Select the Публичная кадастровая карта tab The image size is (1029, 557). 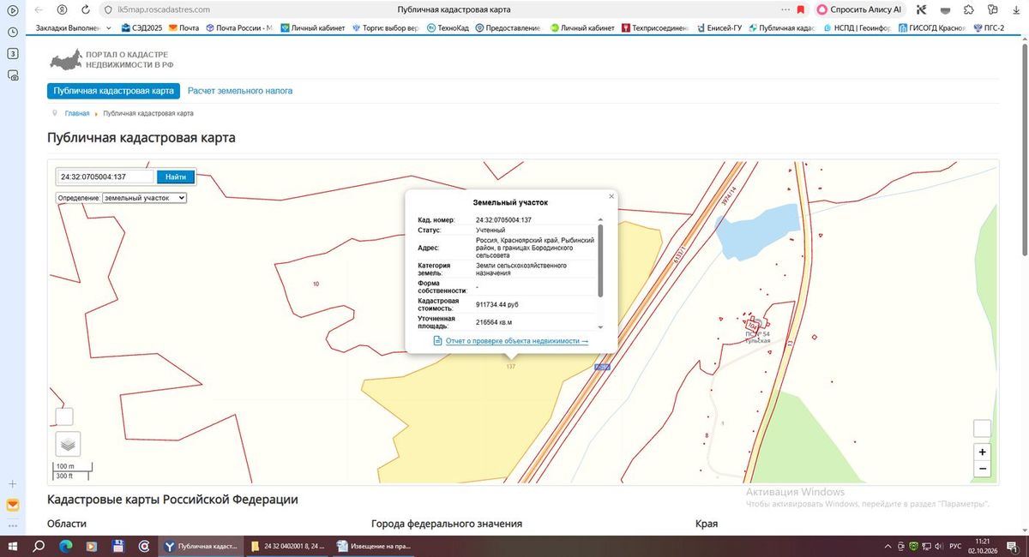[x=113, y=91]
